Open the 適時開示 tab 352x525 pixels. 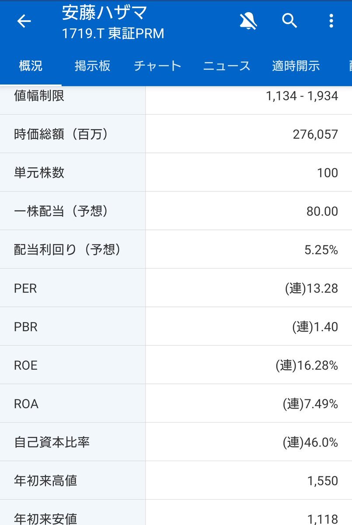point(296,66)
